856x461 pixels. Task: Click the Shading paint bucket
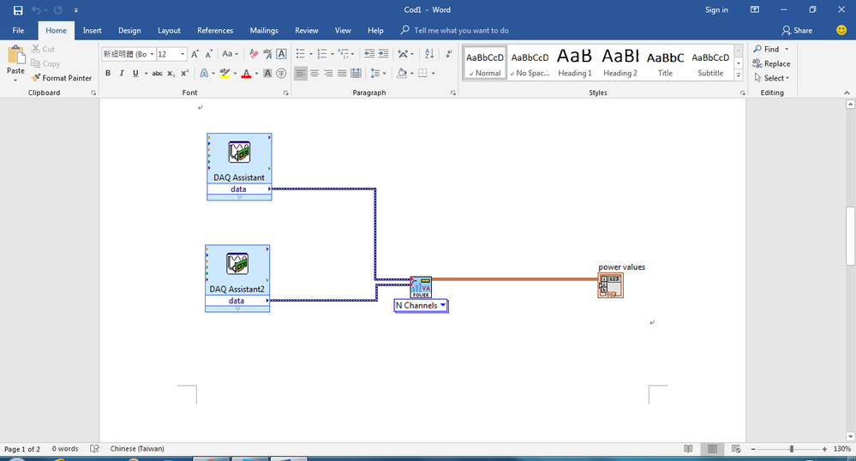[x=402, y=73]
